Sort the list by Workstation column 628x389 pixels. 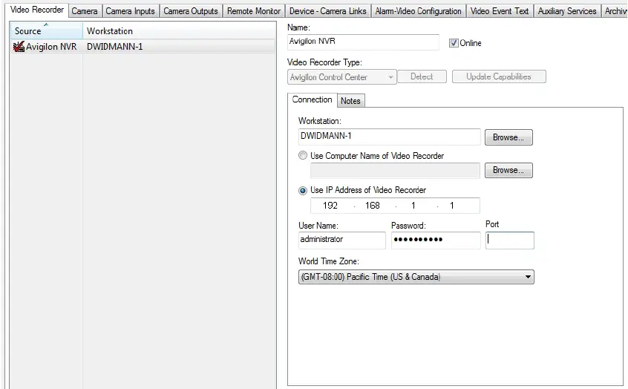pos(179,31)
